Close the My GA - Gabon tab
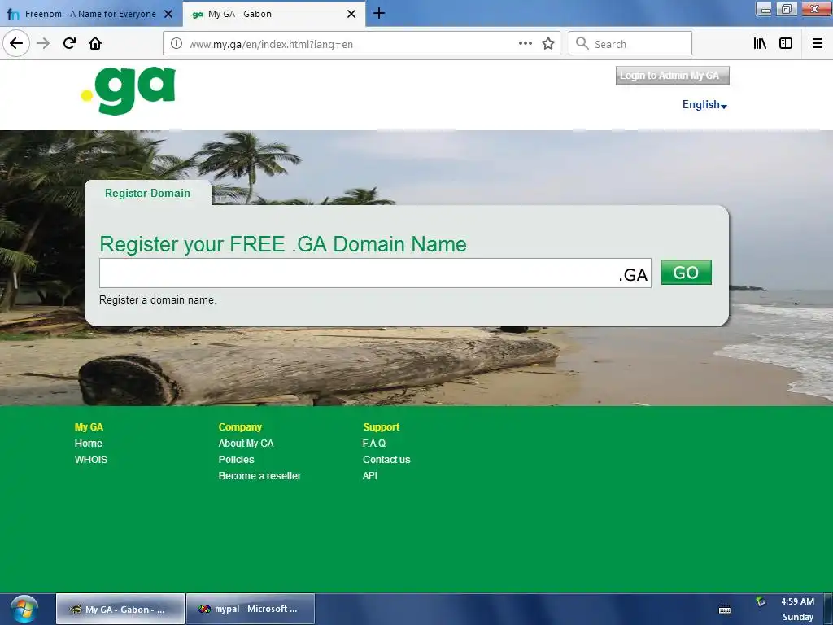 tap(351, 14)
